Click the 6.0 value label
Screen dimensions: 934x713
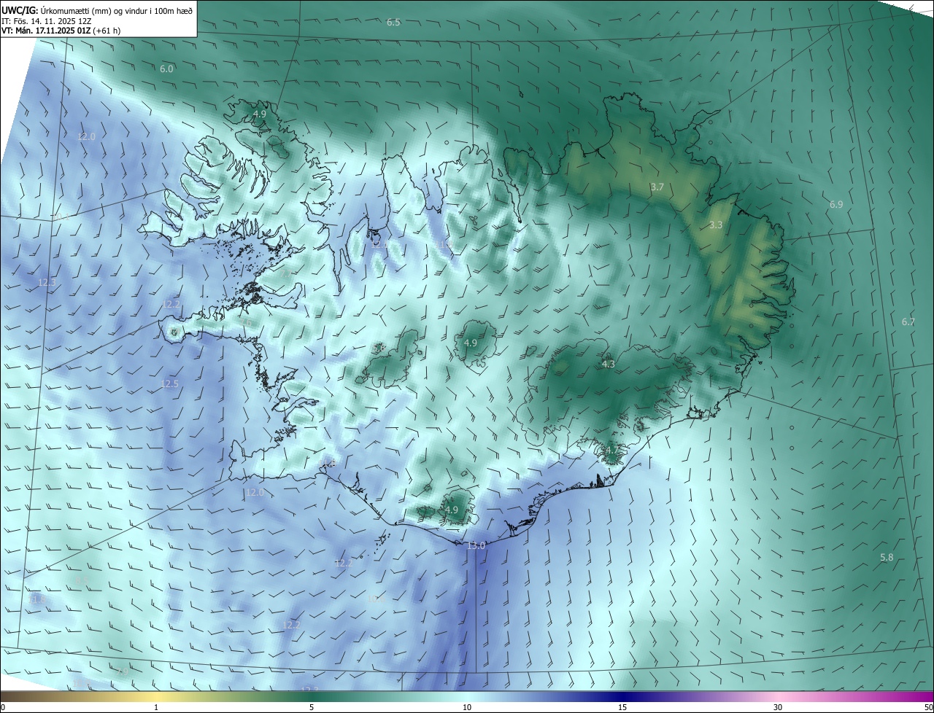[x=166, y=69]
